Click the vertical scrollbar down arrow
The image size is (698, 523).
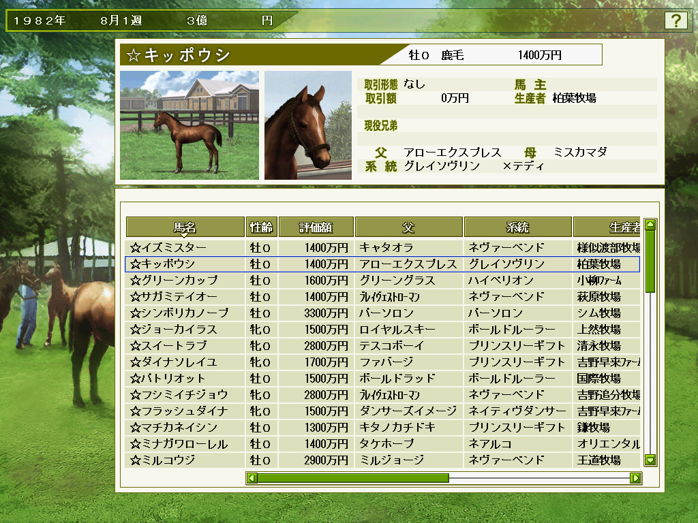click(x=650, y=460)
